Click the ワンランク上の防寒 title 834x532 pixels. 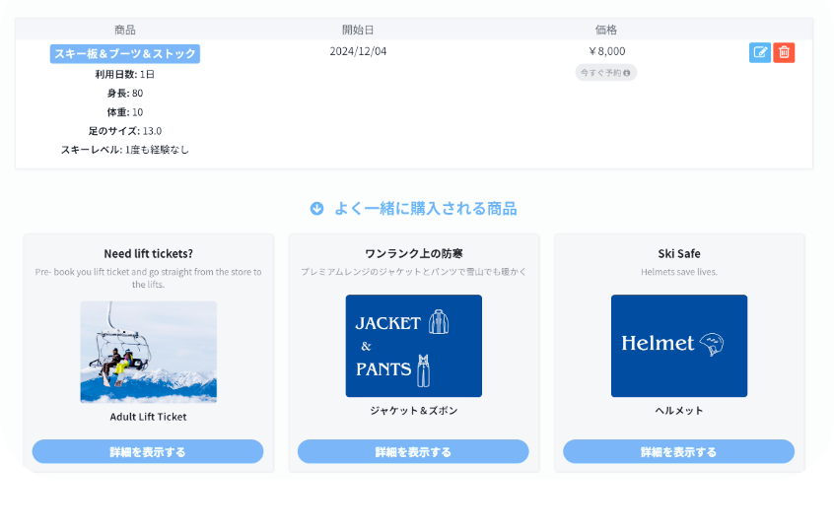coord(414,253)
